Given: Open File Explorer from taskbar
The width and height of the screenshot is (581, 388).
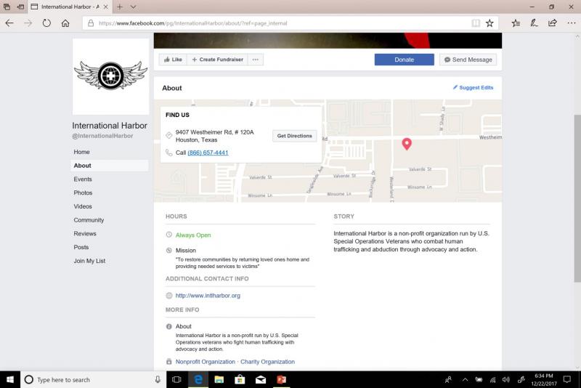Looking at the screenshot, I should (x=219, y=379).
